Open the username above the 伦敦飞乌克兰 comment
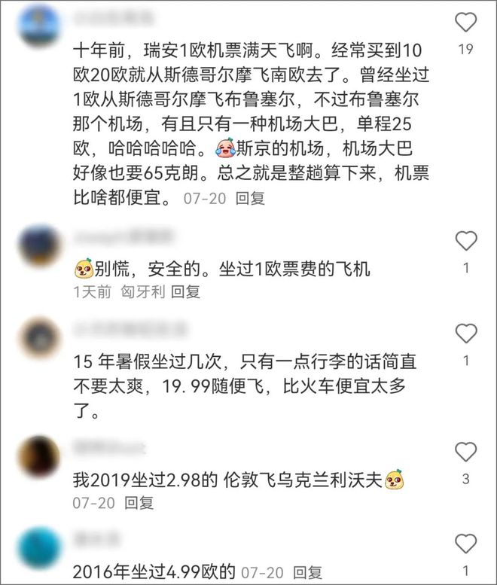The height and width of the screenshot is (585, 497). pyautogui.click(x=108, y=447)
